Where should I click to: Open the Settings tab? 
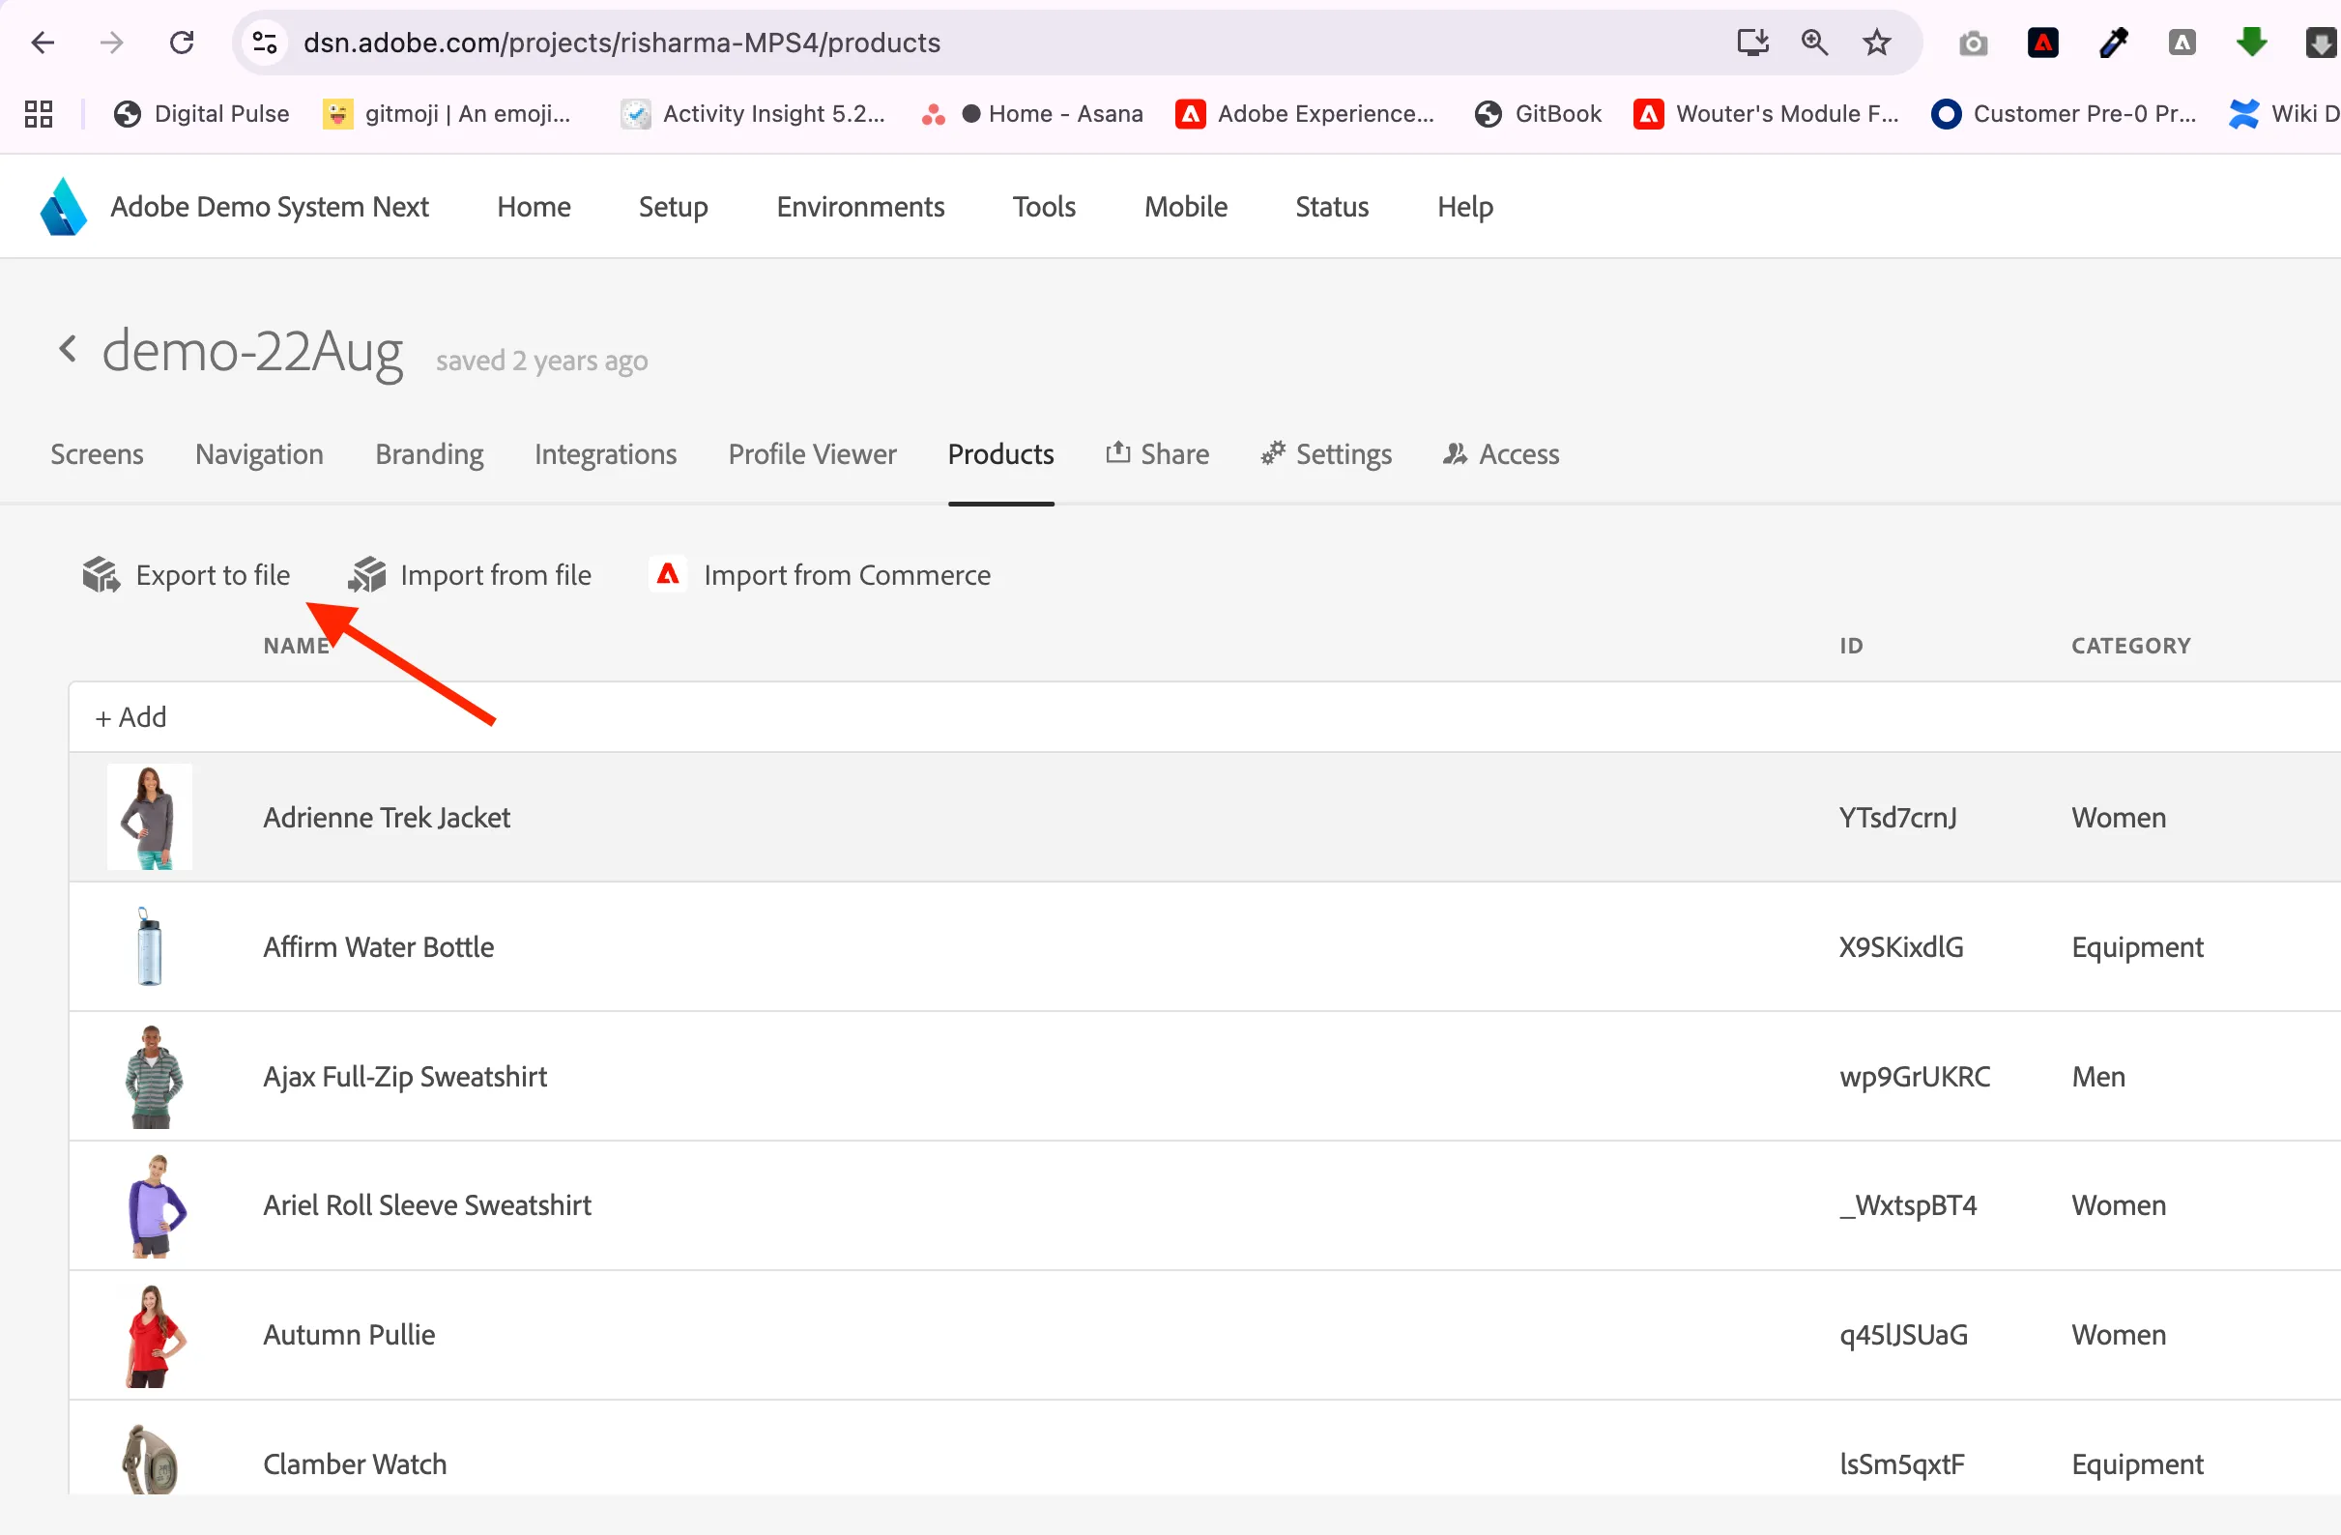pos(1327,454)
